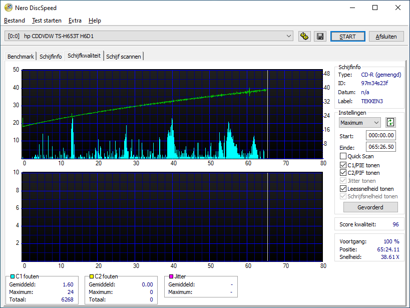Click the quality score value 96
This screenshot has width=410, height=308.
(395, 224)
